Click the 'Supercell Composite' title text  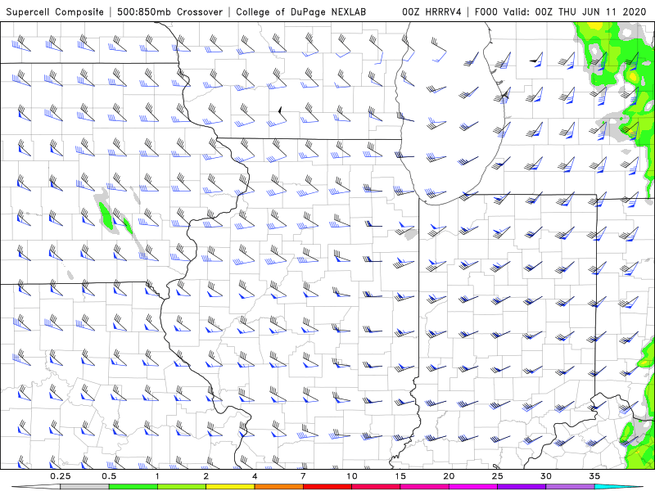[x=55, y=12]
